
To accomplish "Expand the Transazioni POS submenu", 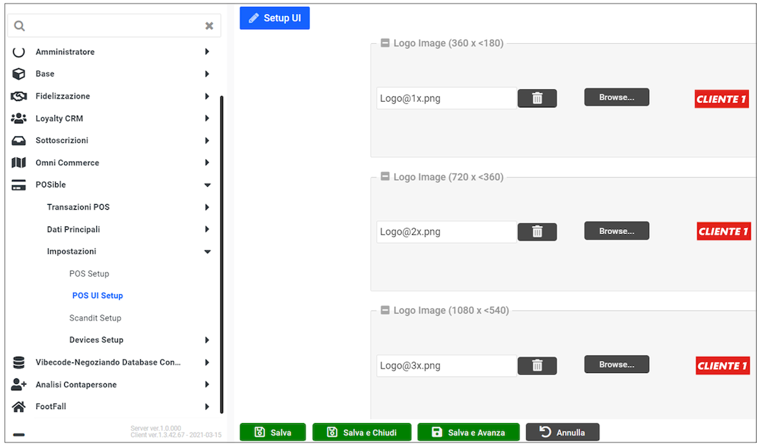I will click(x=207, y=207).
